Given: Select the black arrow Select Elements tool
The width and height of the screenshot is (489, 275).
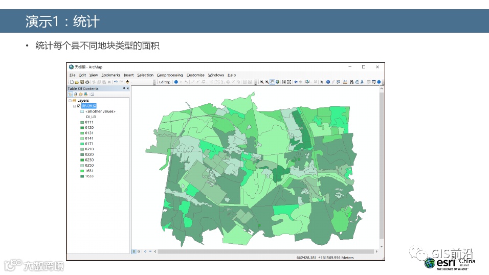Looking at the screenshot, I should (x=321, y=82).
